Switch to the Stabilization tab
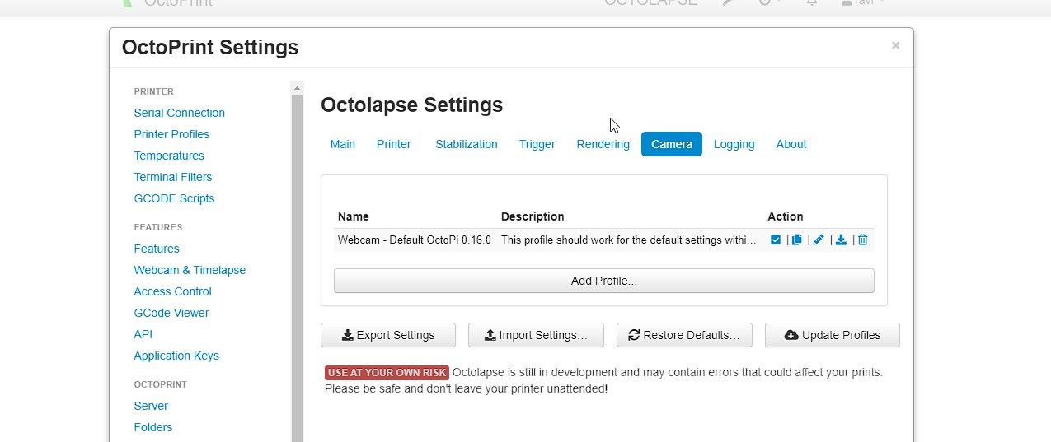The image size is (1051, 442). click(467, 144)
